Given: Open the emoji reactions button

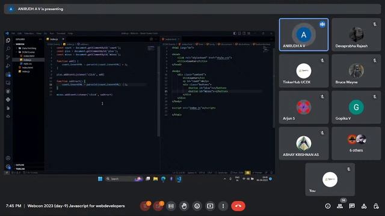Looking at the screenshot, I should click(x=197, y=206).
